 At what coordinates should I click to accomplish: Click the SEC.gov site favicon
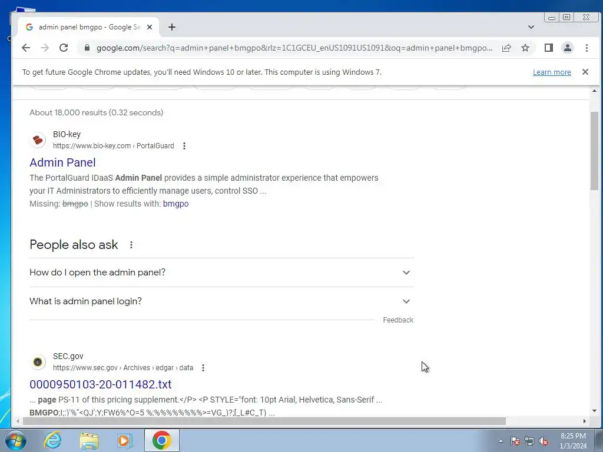coord(38,362)
